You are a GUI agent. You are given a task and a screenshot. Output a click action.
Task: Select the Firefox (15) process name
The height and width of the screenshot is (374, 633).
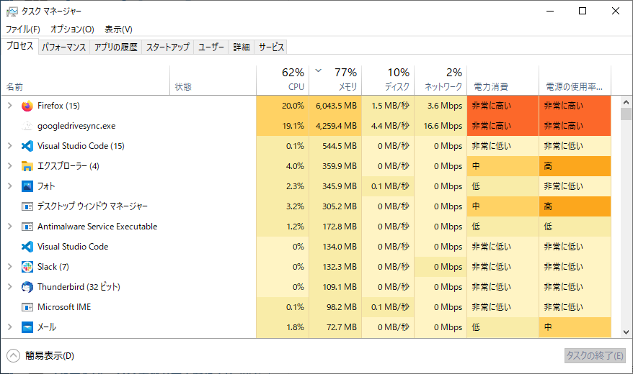coord(58,106)
